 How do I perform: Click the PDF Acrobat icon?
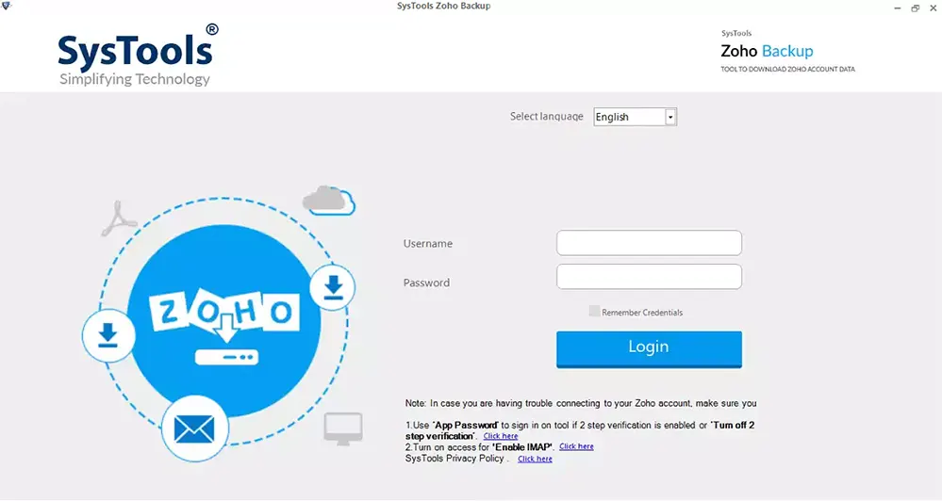(119, 219)
